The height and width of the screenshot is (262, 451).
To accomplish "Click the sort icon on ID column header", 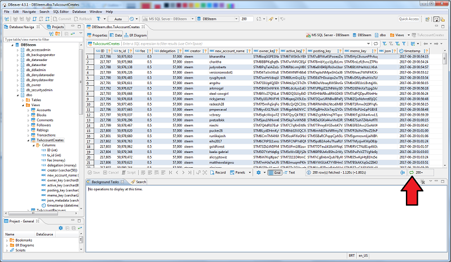I will pos(108,51).
